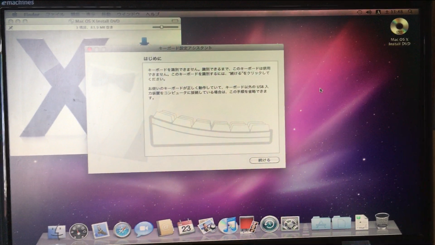
Task: Click the Install Mac OS X arrow icon
Action: [144, 41]
